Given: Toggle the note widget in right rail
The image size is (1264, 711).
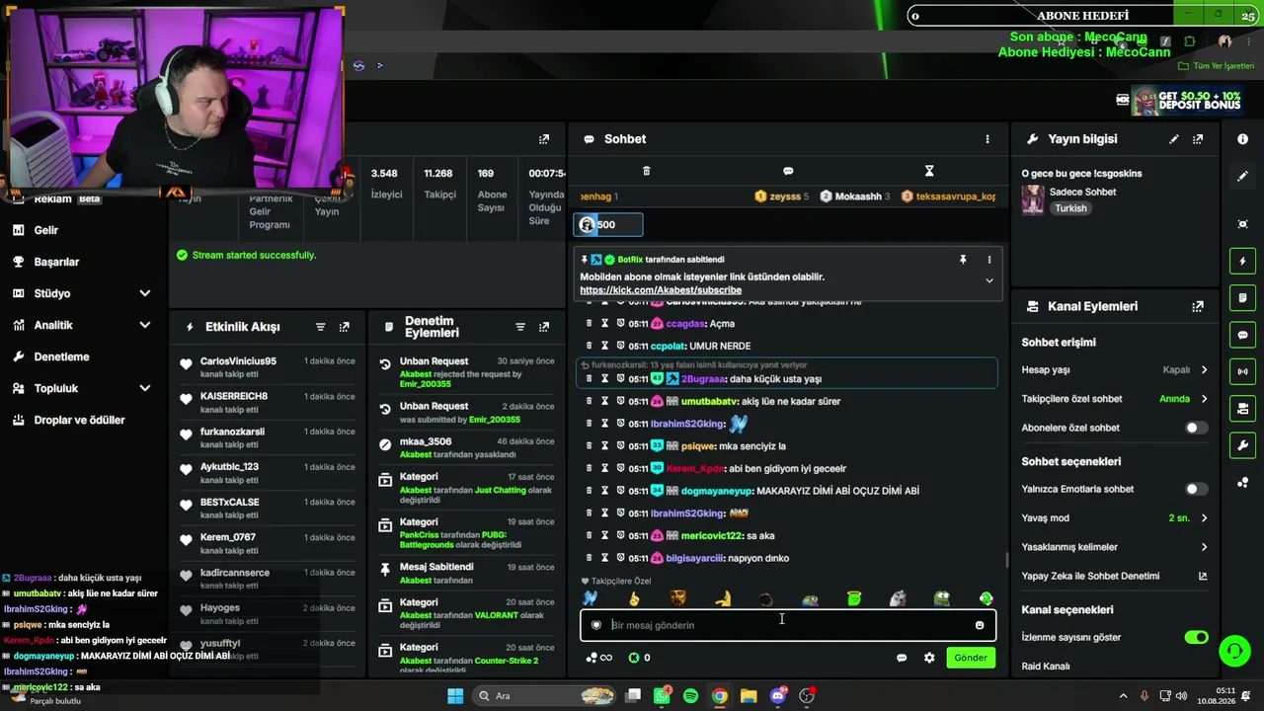Looking at the screenshot, I should point(1242,298).
